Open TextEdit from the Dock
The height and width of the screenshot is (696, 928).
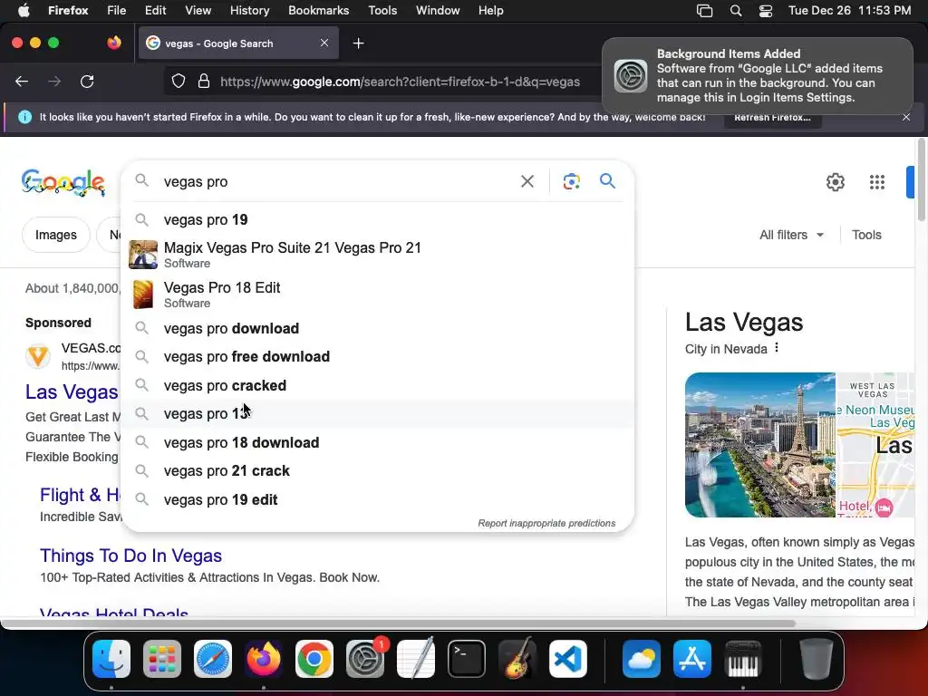tap(416, 659)
